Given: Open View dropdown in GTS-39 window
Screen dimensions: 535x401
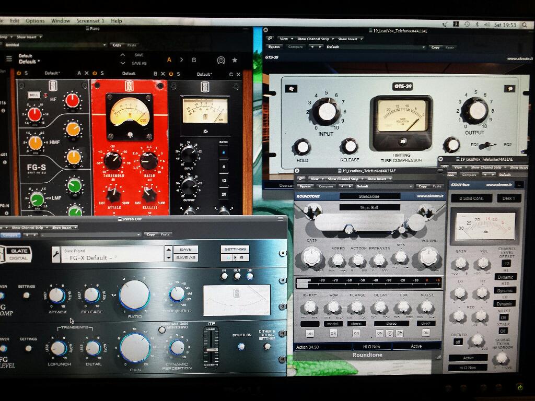Looking at the screenshot, I should coord(285,39).
